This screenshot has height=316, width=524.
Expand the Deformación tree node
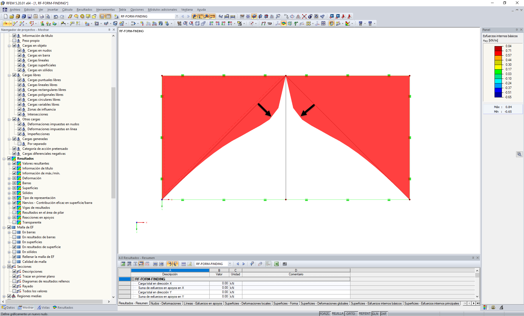(9, 178)
